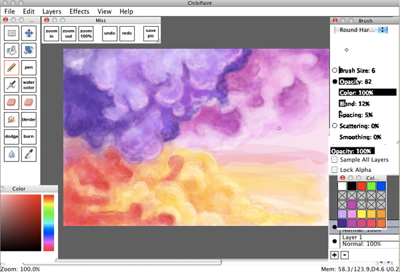Select the rectangular selection tool
The width and height of the screenshot is (400, 272).
tap(11, 33)
